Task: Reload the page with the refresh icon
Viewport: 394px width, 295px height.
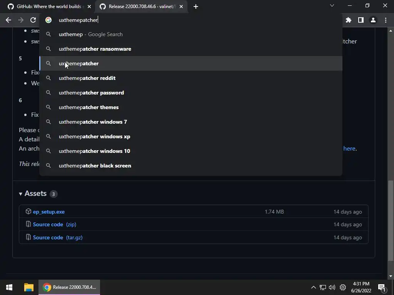Action: pos(33,20)
